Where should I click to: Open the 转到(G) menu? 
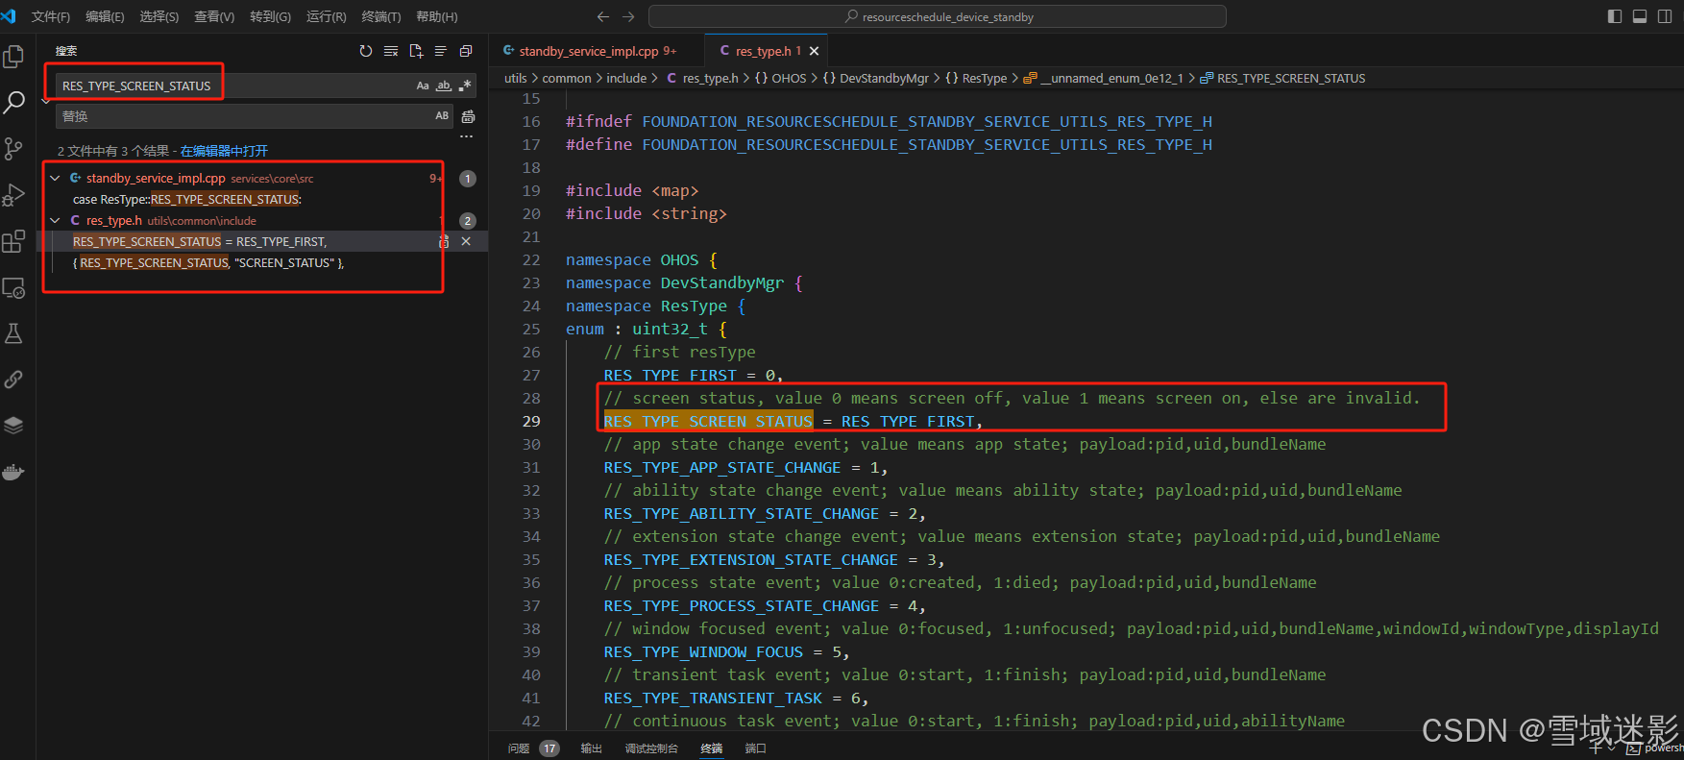coord(270,16)
